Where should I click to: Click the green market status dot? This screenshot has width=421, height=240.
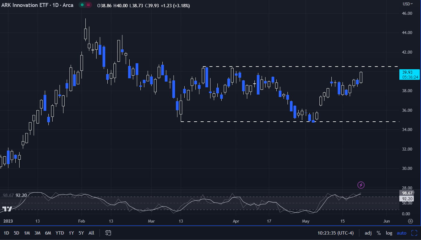[x=82, y=5]
